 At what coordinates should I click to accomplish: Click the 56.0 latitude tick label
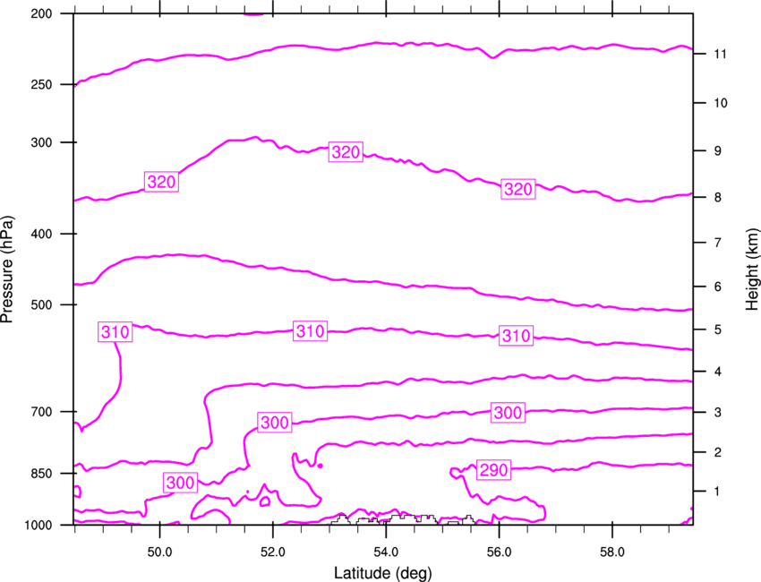click(499, 552)
